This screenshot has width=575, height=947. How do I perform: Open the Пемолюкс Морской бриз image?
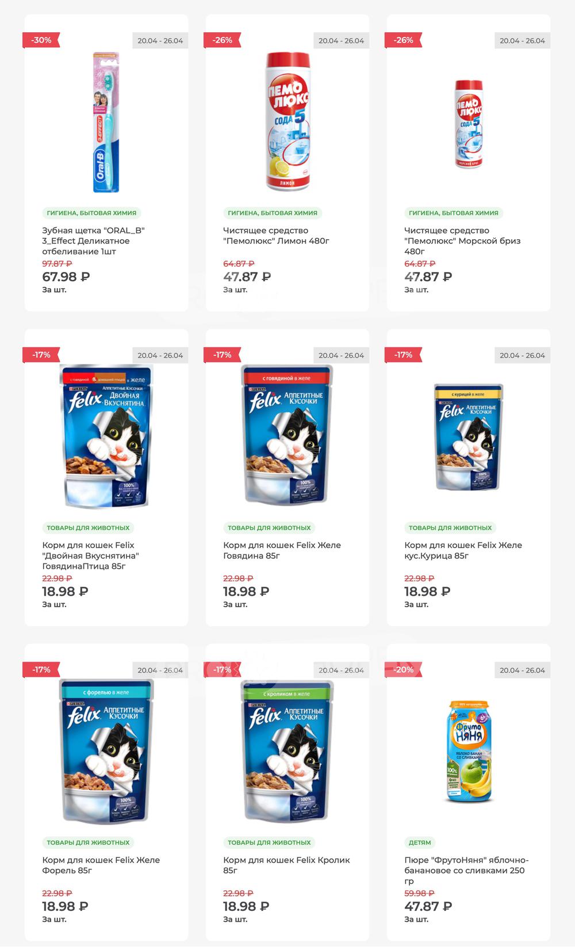pyautogui.click(x=469, y=124)
